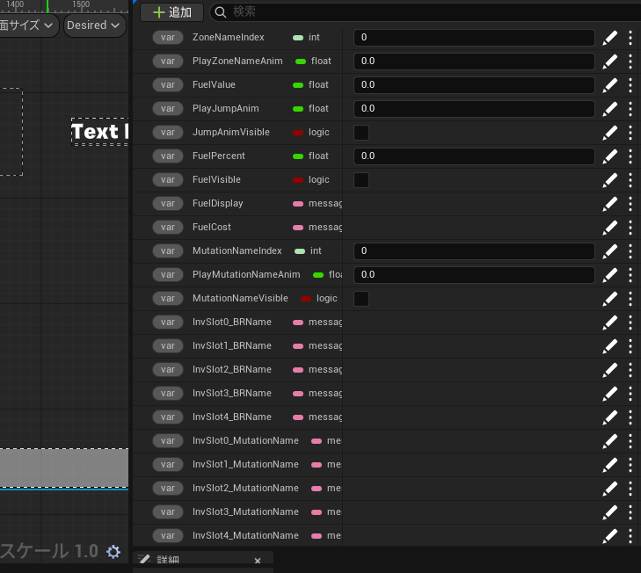
Task: Open the logic type selector for FuelVisible
Action: (x=311, y=180)
